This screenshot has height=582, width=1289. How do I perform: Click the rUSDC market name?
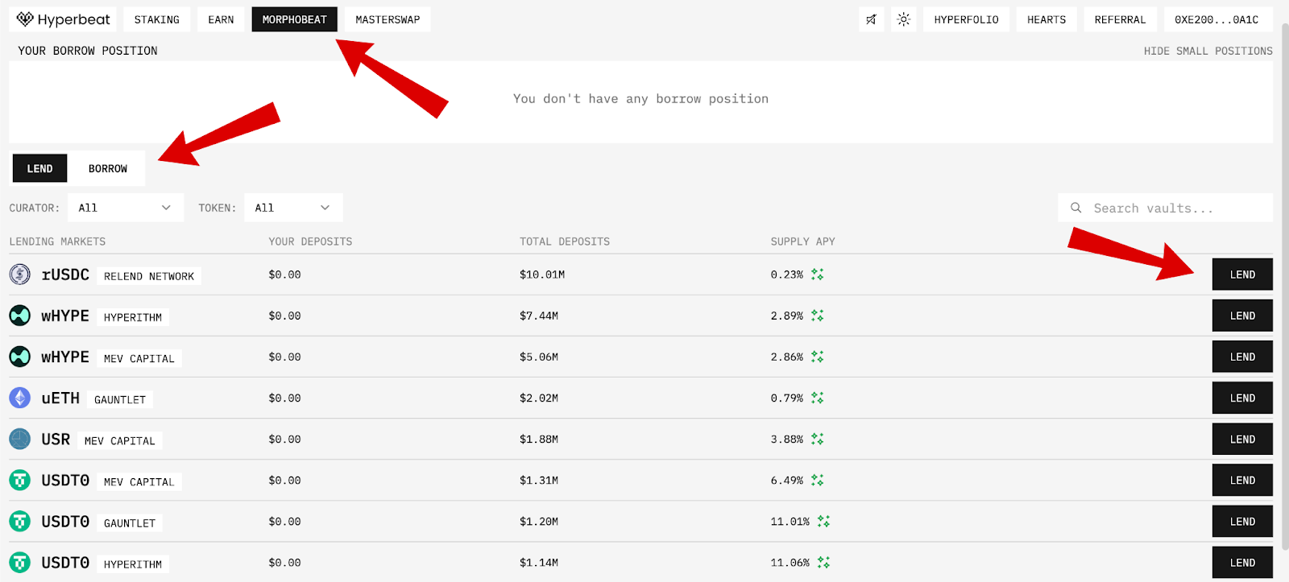coord(65,274)
